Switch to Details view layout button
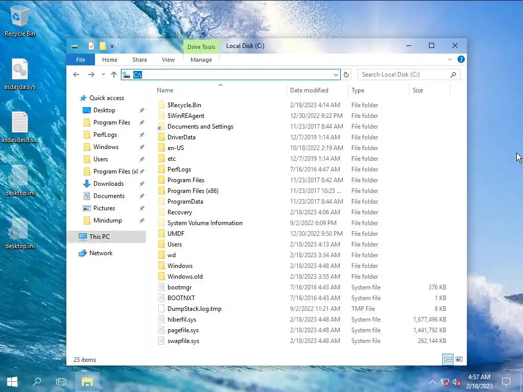This screenshot has height=392, width=523. click(448, 359)
